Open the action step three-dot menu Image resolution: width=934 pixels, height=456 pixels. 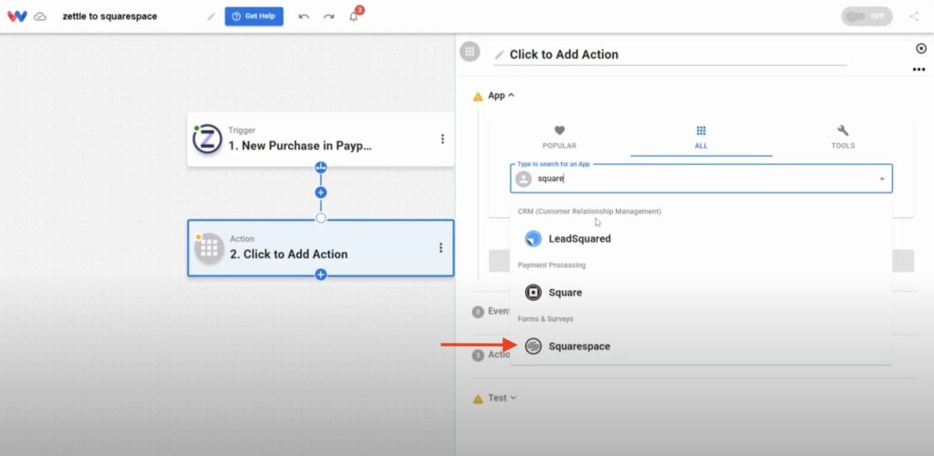coord(441,248)
